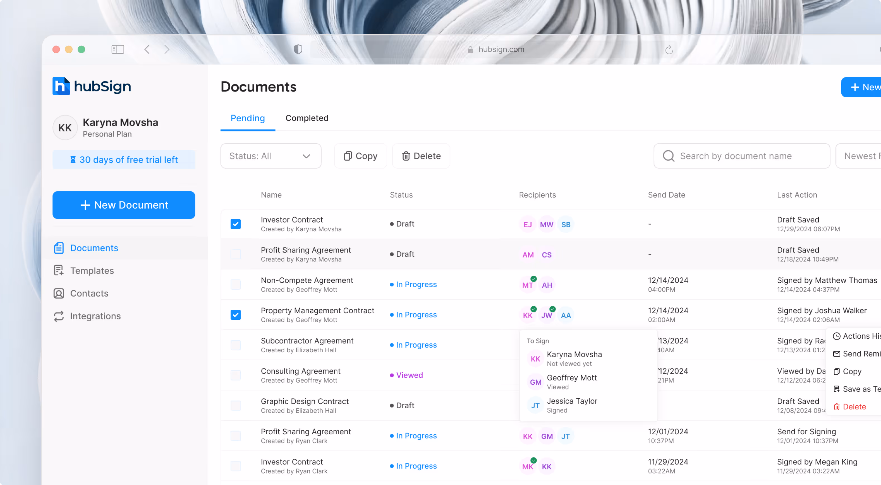Click the Send Date column header
This screenshot has width=881, height=485.
[666, 195]
